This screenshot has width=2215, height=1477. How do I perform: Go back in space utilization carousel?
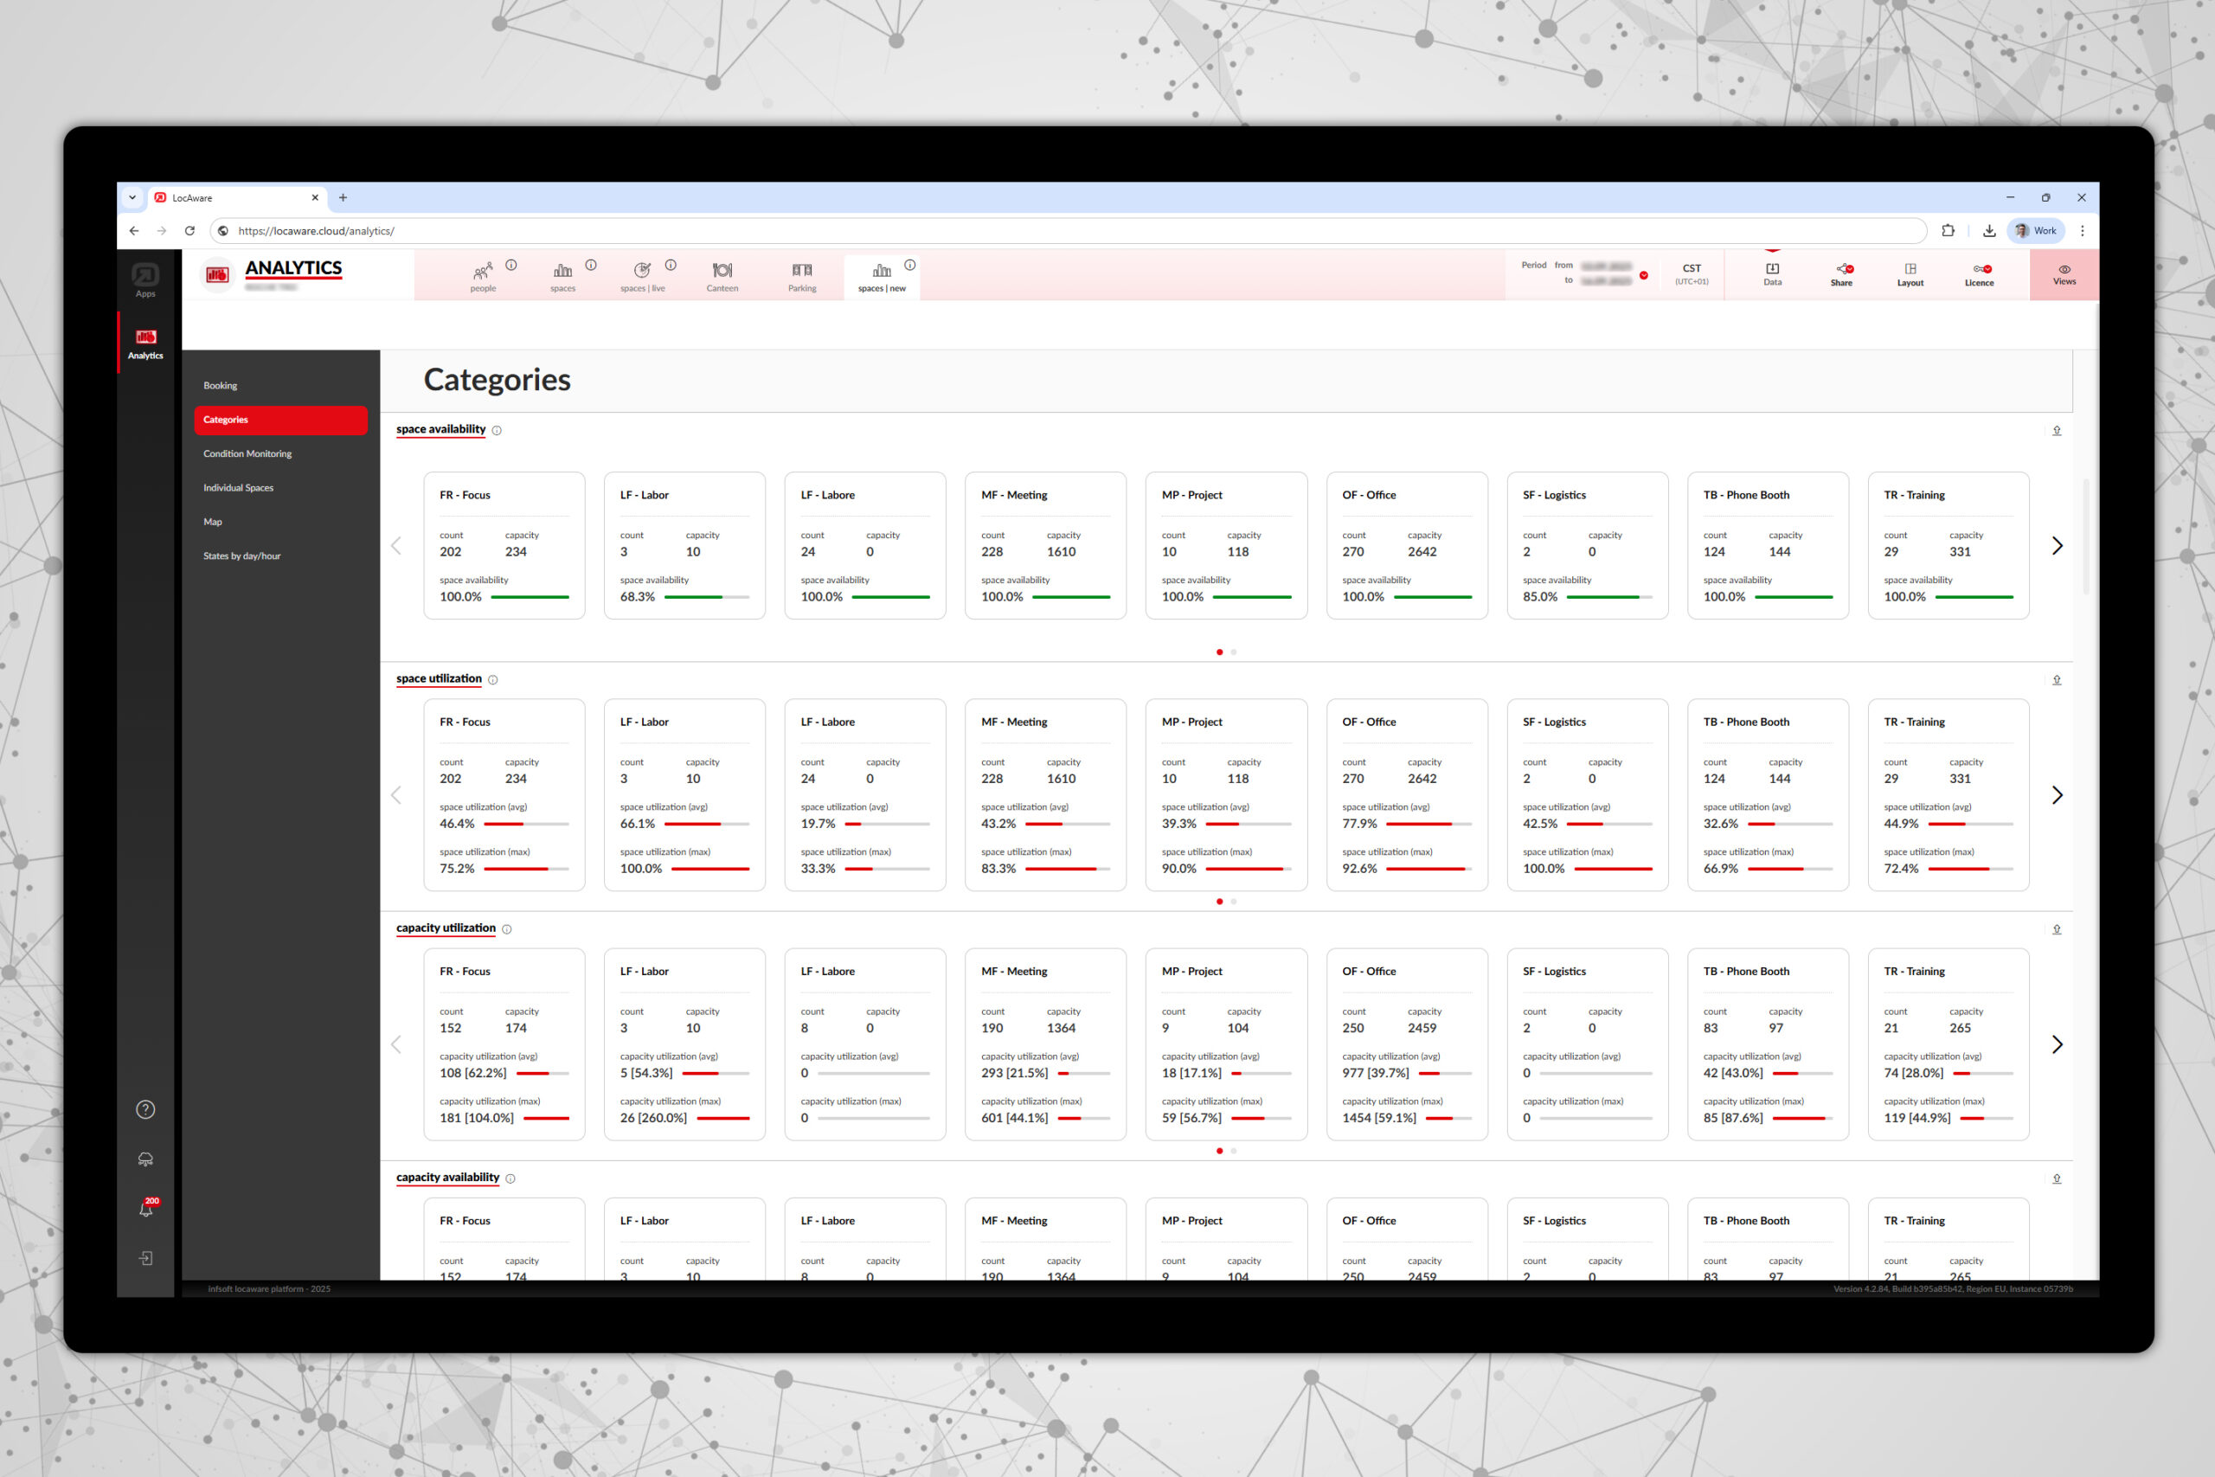pyautogui.click(x=396, y=794)
